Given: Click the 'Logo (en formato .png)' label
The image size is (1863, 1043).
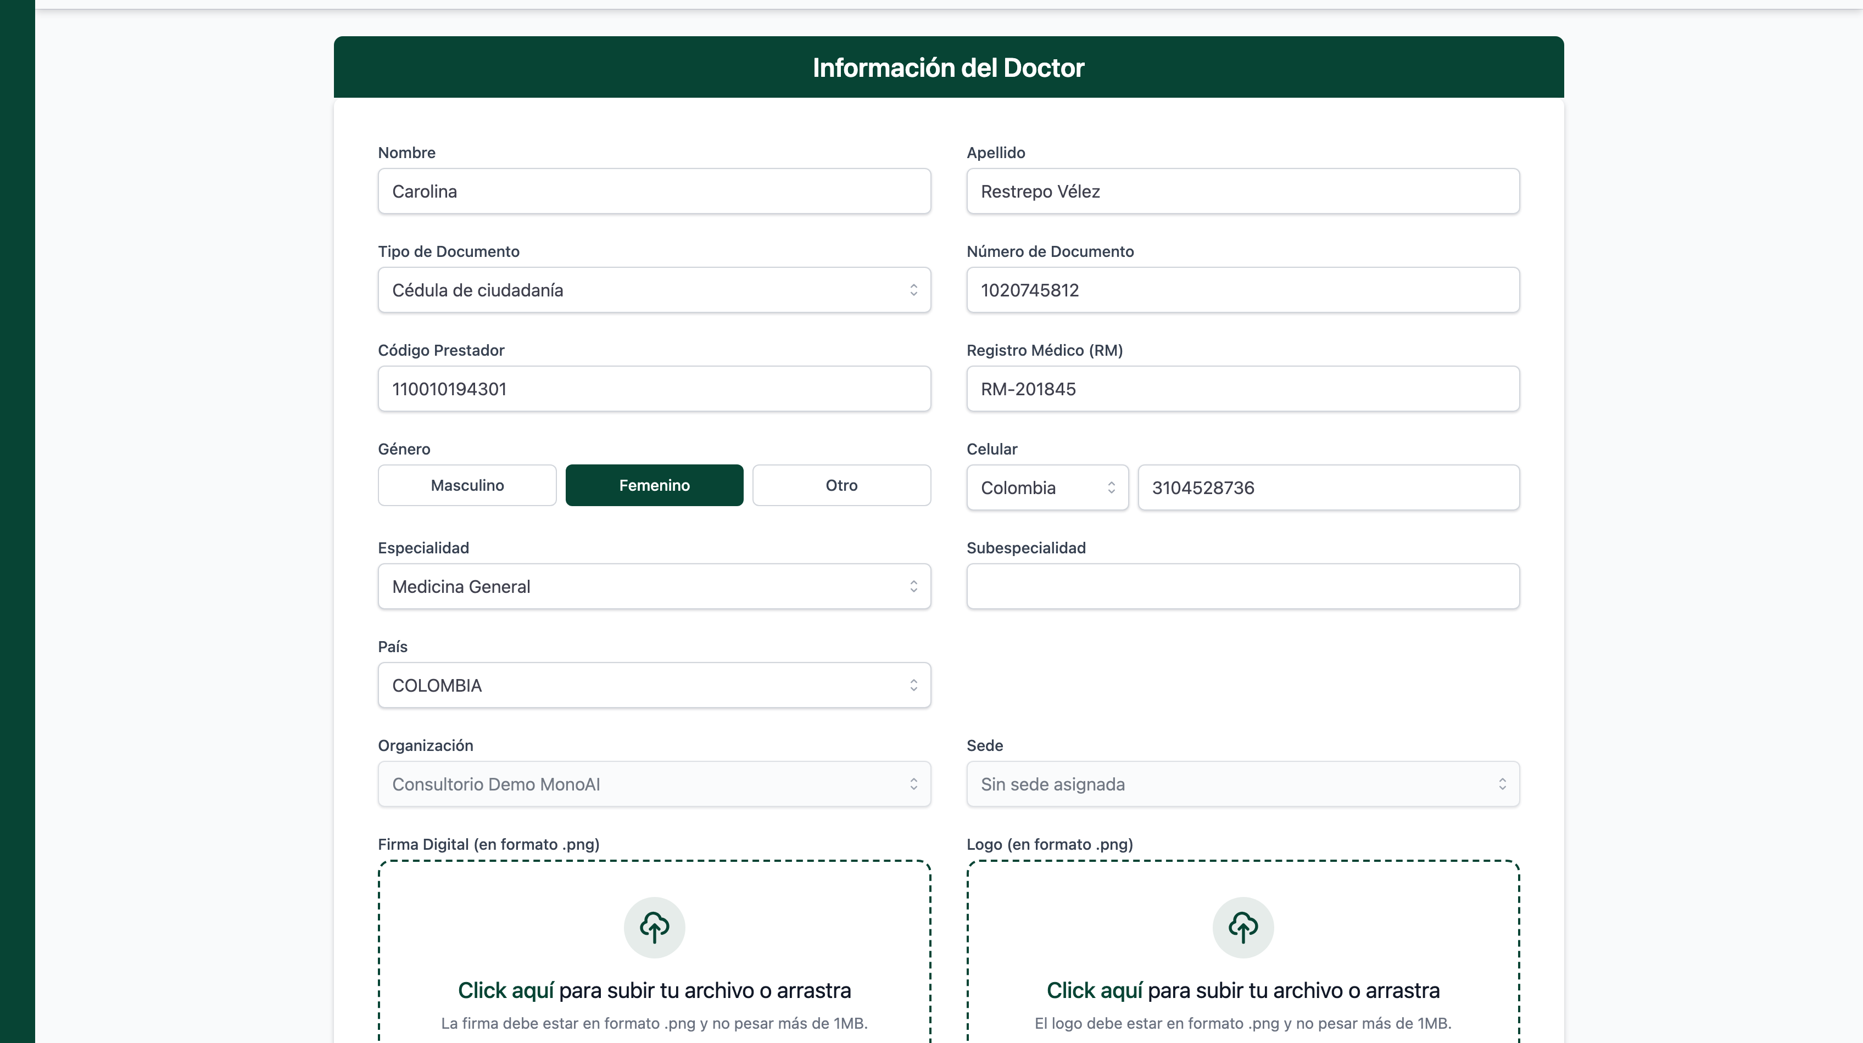Looking at the screenshot, I should pos(1050,844).
